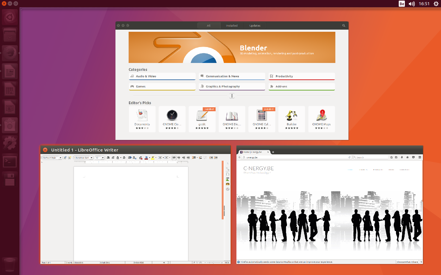Open the Bullets list dropdown arrow in Writer
This screenshot has height=275, width=441.
tap(163, 158)
